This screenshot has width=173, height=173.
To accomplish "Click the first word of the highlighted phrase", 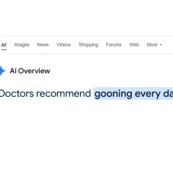I will [x=113, y=94].
